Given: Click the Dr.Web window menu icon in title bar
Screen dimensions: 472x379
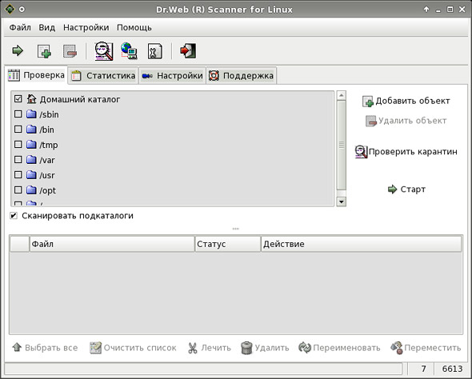Looking at the screenshot, I should [10, 10].
